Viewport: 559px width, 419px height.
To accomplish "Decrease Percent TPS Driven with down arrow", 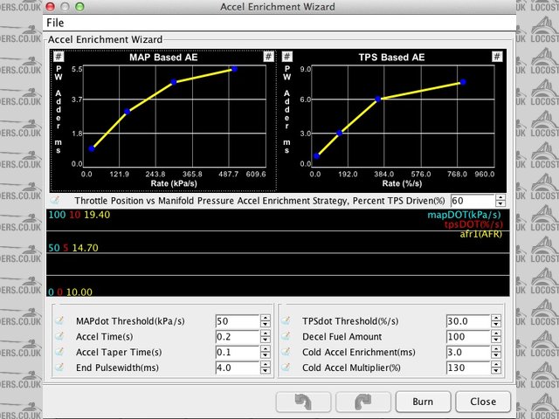I will click(500, 203).
